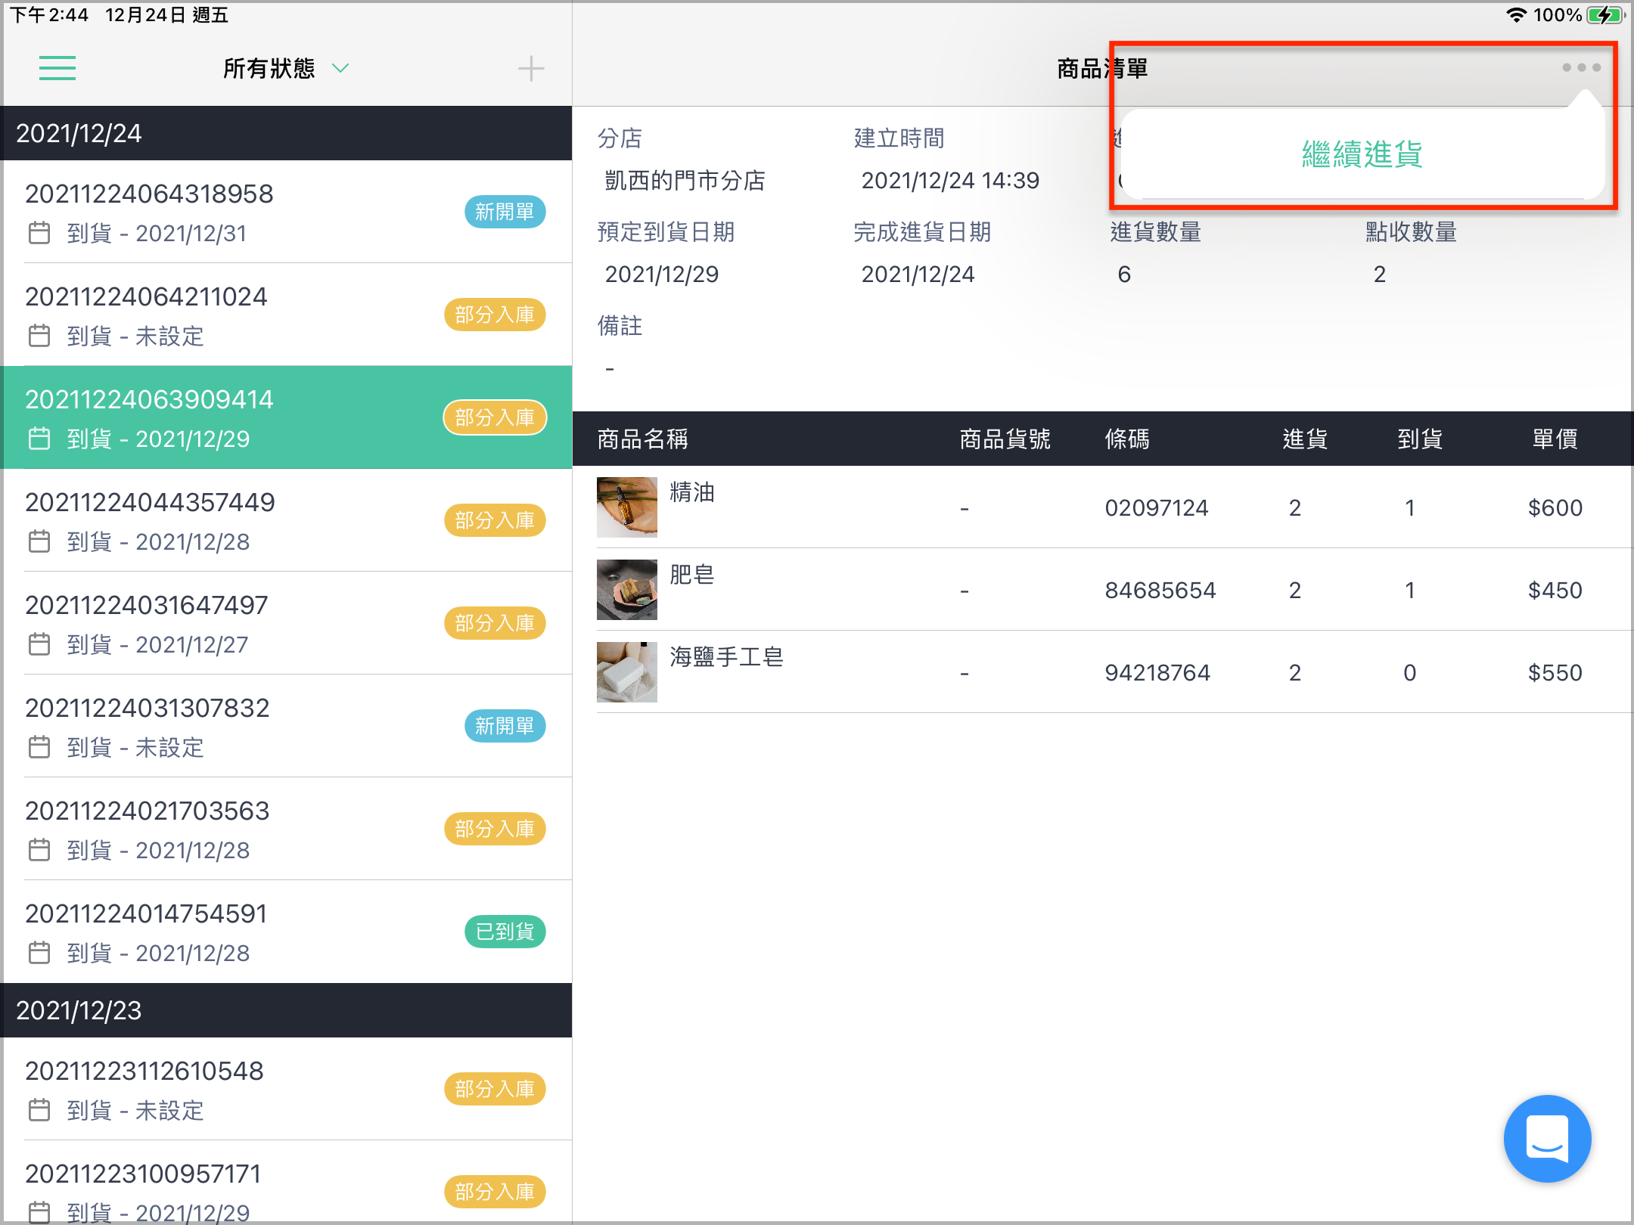Tap the plus icon to add order

tap(531, 69)
